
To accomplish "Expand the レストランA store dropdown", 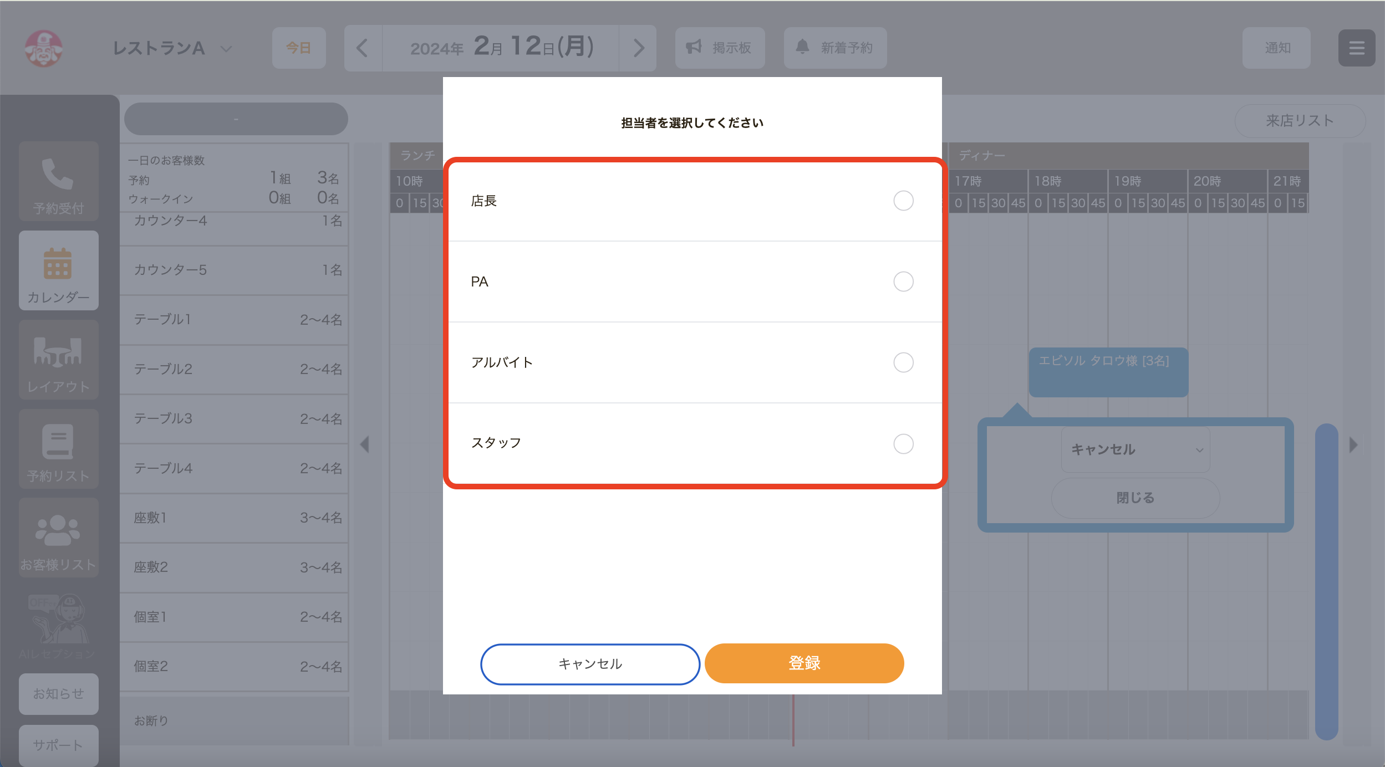I will 172,48.
